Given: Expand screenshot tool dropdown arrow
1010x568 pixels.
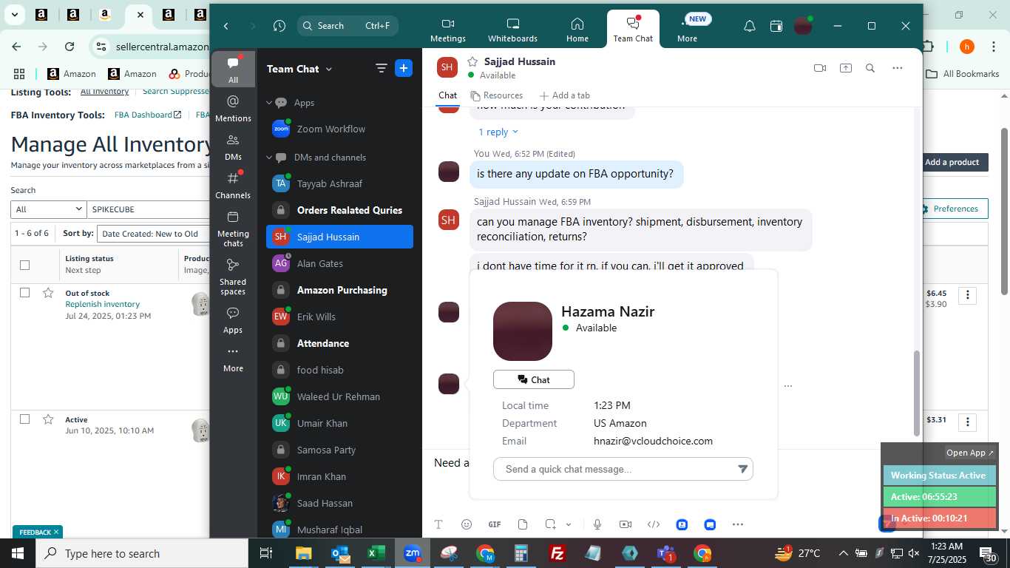Looking at the screenshot, I should tap(569, 524).
